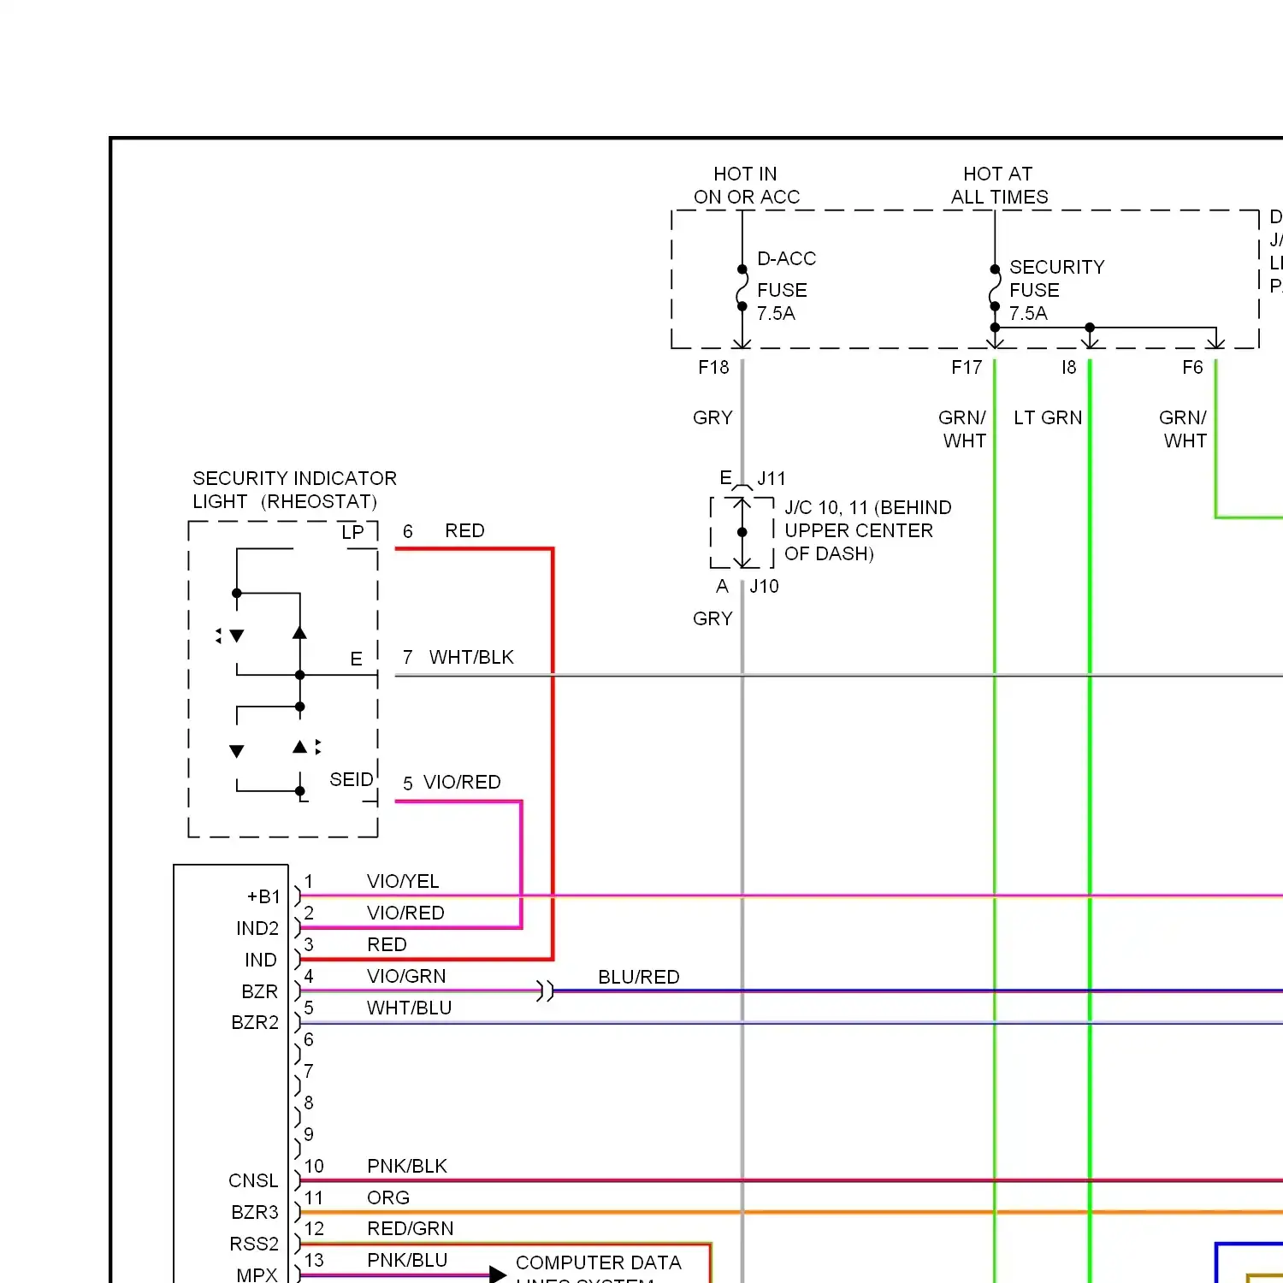Click the 'WHT/BLU' wire label at pin 5
This screenshot has width=1283, height=1283.
409,1008
